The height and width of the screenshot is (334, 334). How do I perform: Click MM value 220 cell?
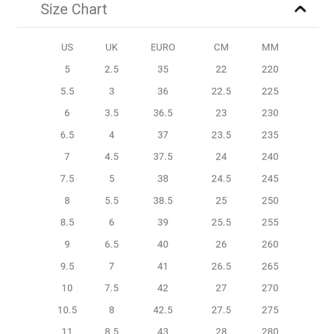pos(270,69)
